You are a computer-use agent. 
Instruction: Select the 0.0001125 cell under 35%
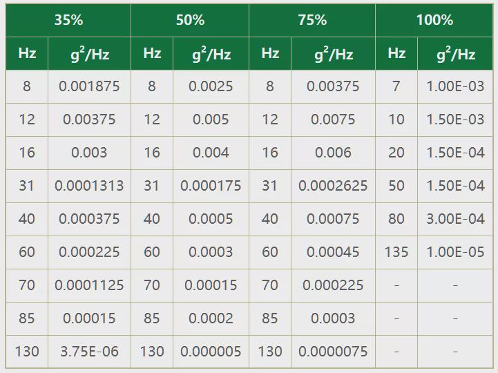[89, 285]
